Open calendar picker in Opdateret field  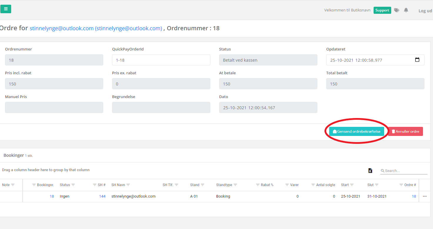point(417,60)
